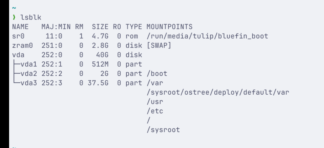
Task: Click the /run/media/tulip/bluefin_boot mount path
Action: (207, 36)
